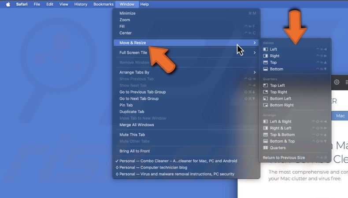Click the Bottom & Top arrange icon
The width and height of the screenshot is (348, 198).
click(266, 141)
